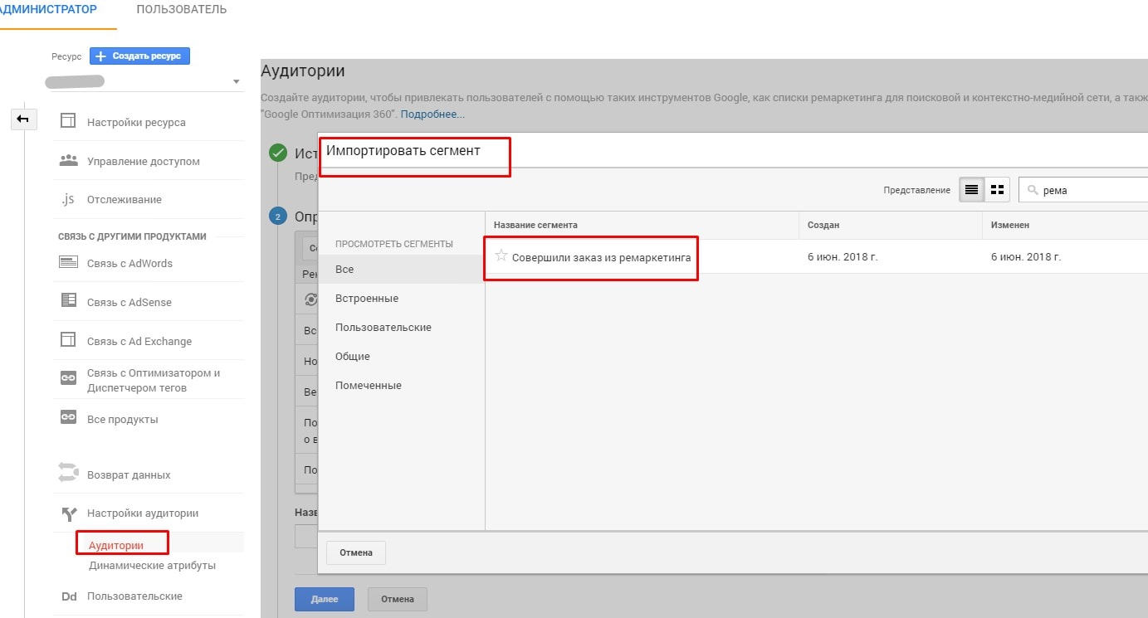
Task: Switch to grid view representation
Action: tap(997, 190)
